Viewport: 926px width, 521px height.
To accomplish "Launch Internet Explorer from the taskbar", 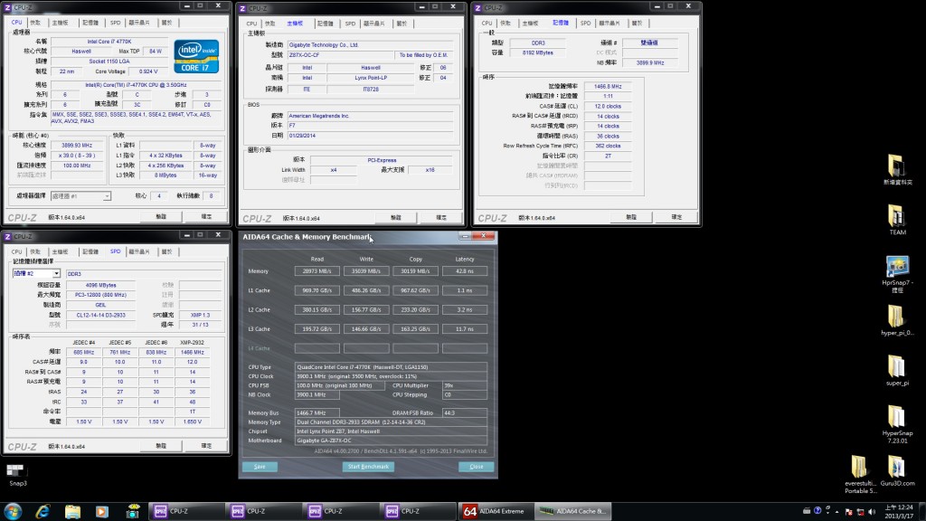I will click(43, 511).
